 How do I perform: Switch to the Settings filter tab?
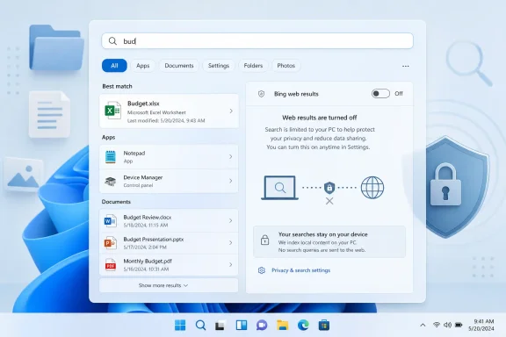pyautogui.click(x=219, y=66)
